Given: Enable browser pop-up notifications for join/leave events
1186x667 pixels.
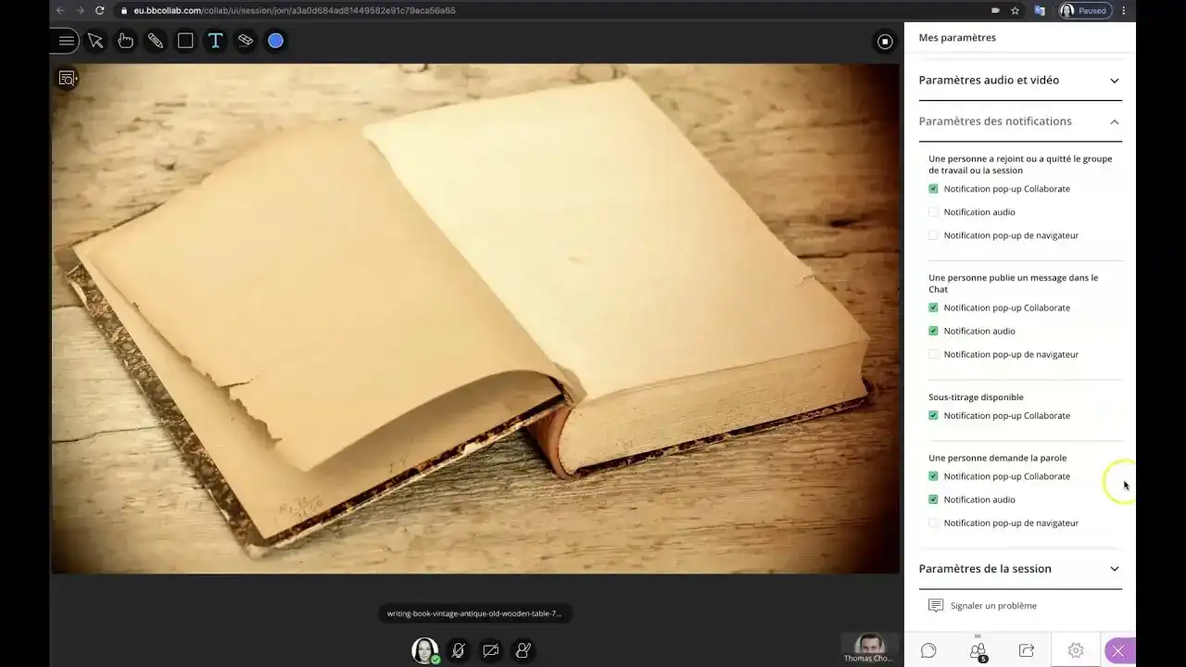Looking at the screenshot, I should pos(933,234).
